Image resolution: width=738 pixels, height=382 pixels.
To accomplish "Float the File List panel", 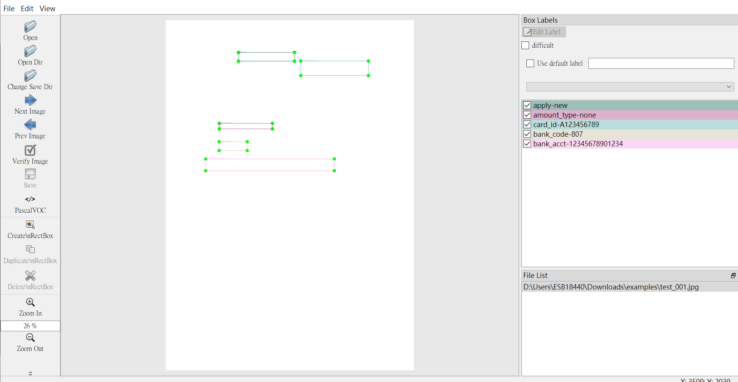I will point(733,276).
